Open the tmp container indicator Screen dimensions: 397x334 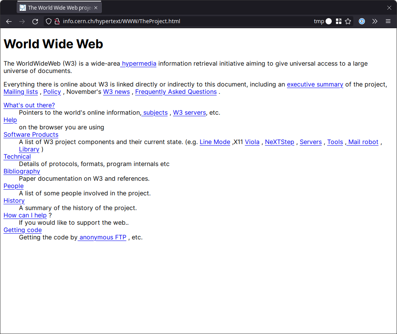(x=322, y=21)
